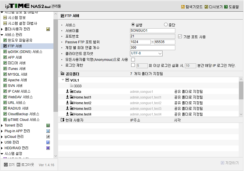The image size is (244, 171).
Task: Click login failure count field 5
Action: tap(142, 66)
